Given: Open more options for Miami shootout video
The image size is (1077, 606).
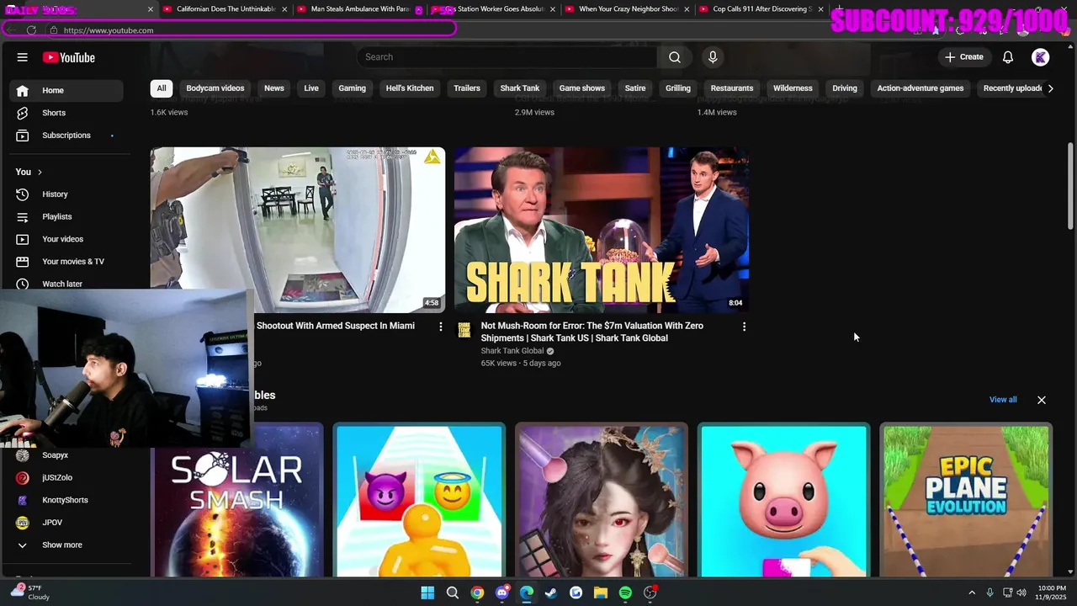Looking at the screenshot, I should click(x=440, y=327).
